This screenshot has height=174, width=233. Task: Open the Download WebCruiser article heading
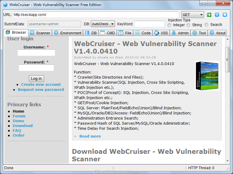pos(146,155)
